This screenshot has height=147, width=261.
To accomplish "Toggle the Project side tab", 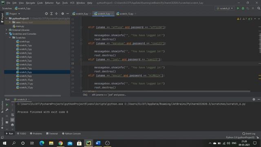I will point(2,18).
